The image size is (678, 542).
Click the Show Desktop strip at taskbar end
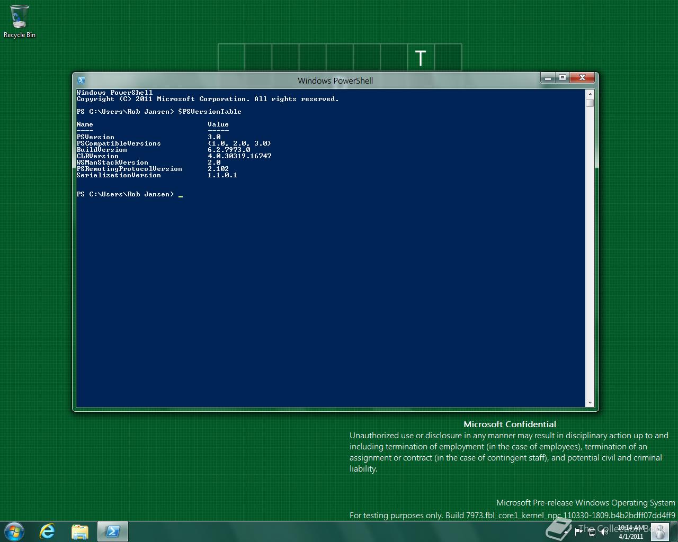coord(674,531)
